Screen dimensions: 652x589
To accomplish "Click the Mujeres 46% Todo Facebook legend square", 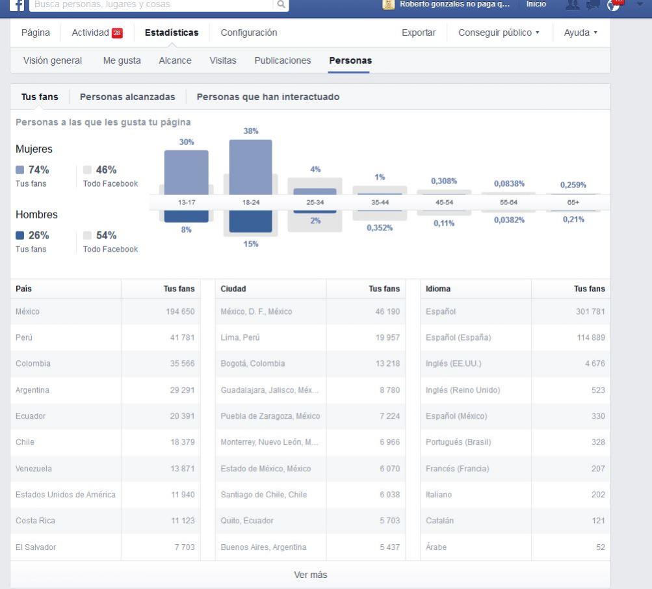I will [x=87, y=170].
